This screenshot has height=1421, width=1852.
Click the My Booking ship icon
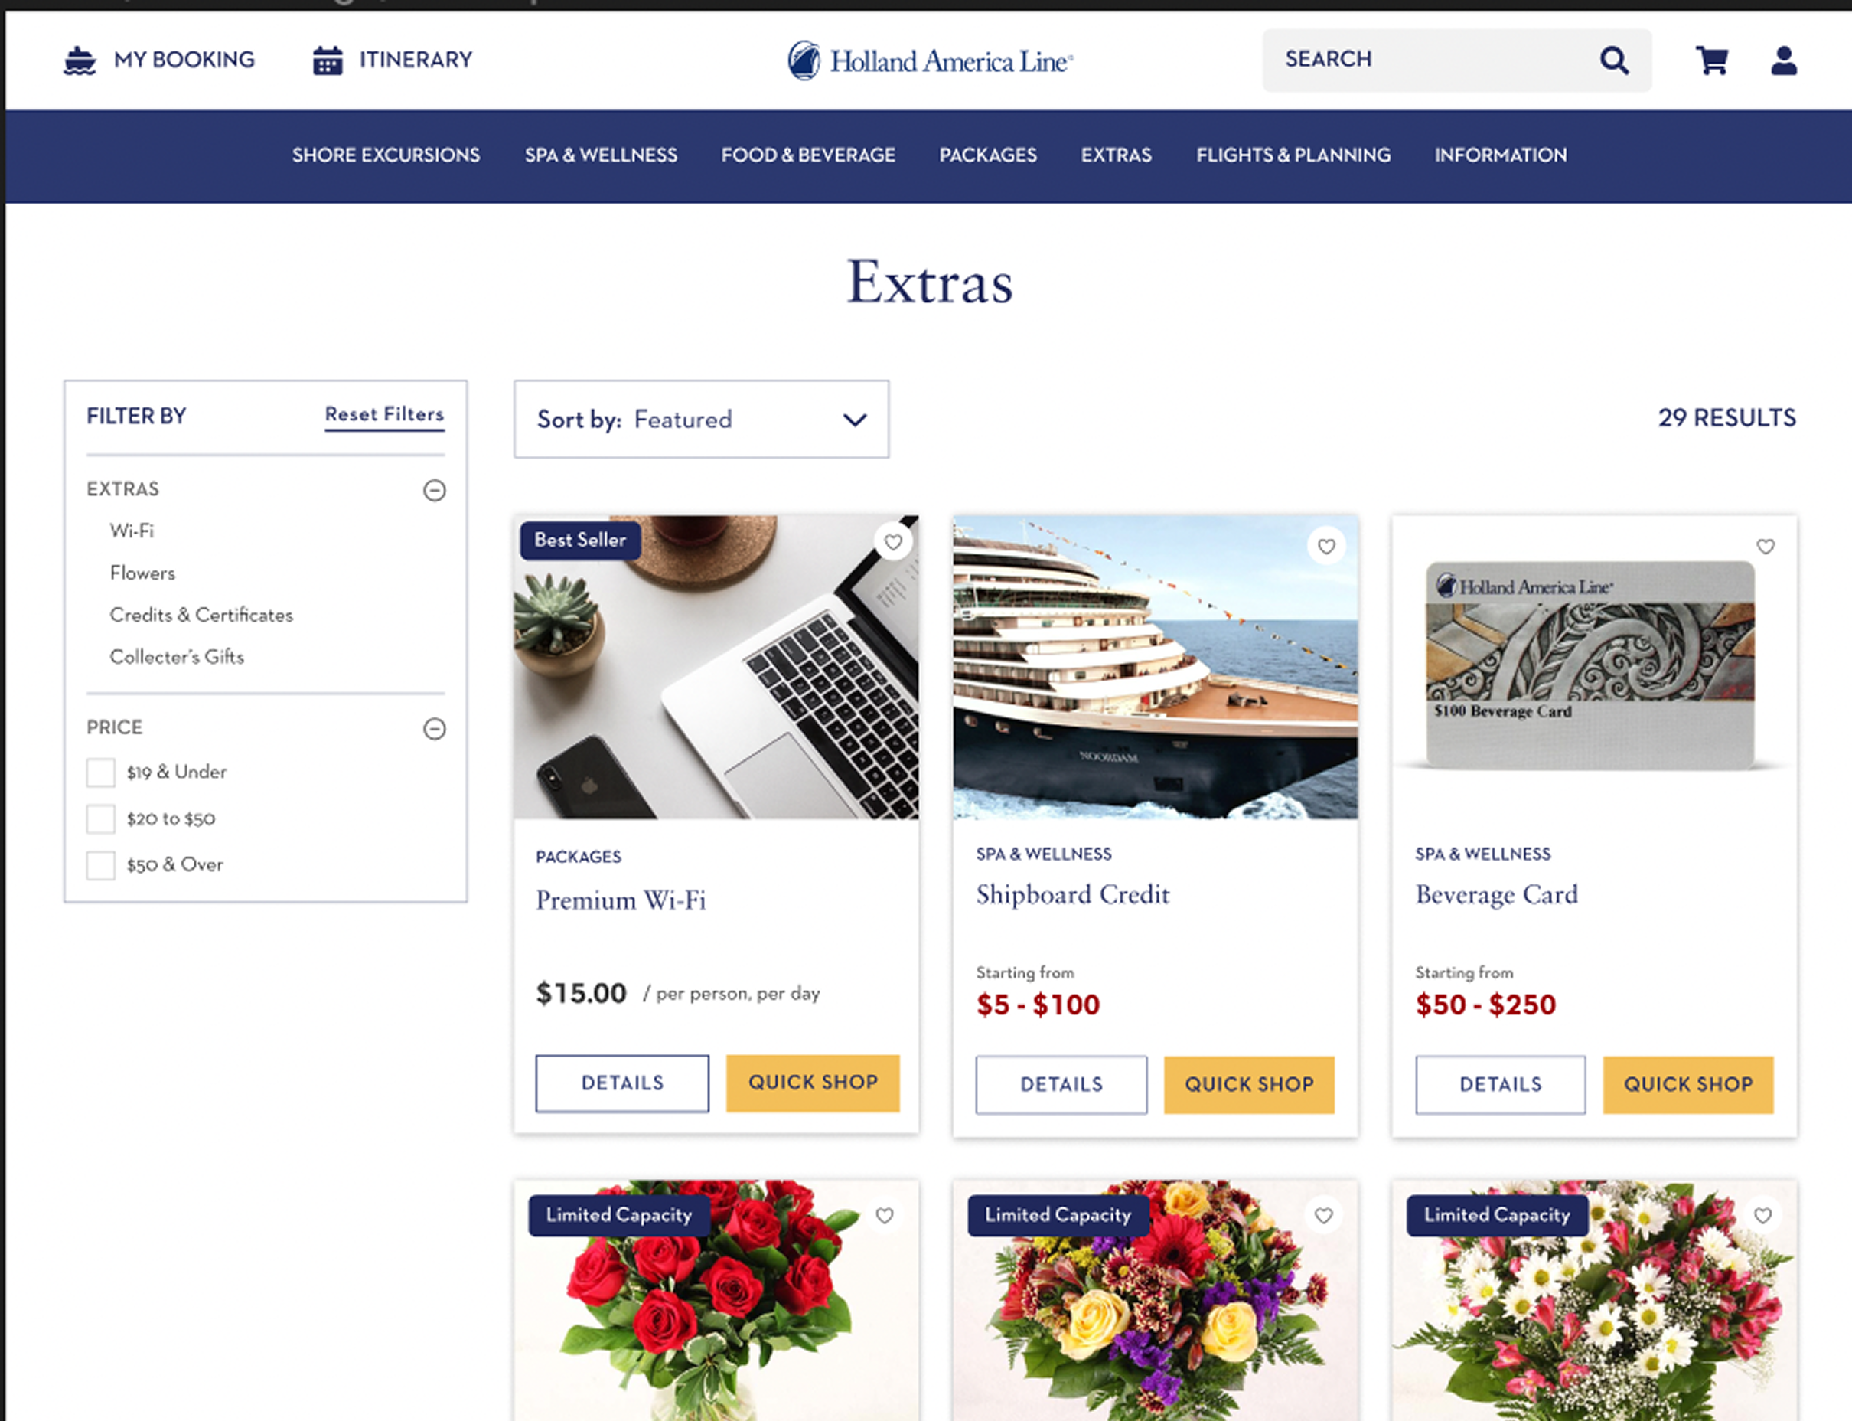[x=80, y=60]
